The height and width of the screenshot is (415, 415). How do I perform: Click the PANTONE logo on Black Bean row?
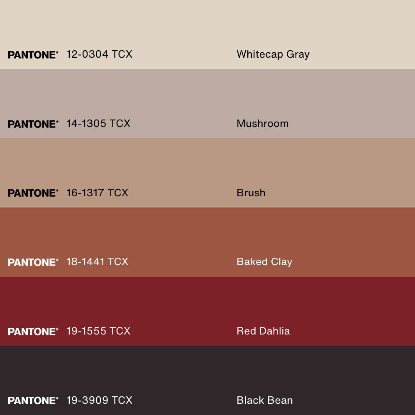coord(33,400)
